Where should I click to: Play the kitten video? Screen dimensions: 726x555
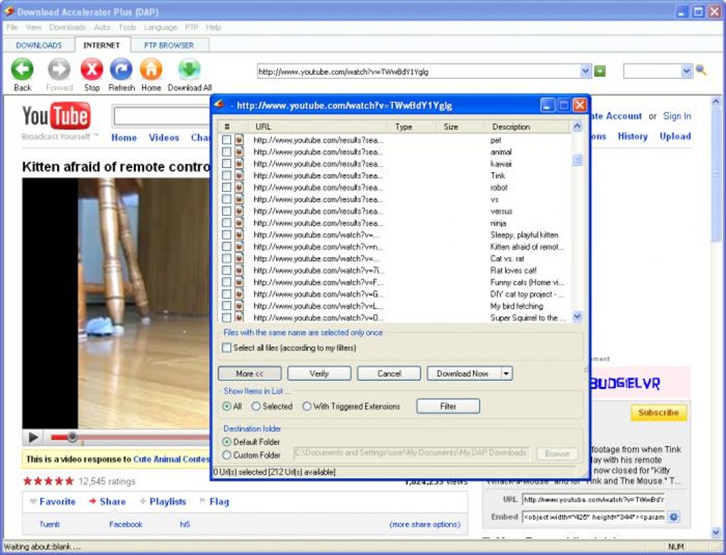coord(33,438)
